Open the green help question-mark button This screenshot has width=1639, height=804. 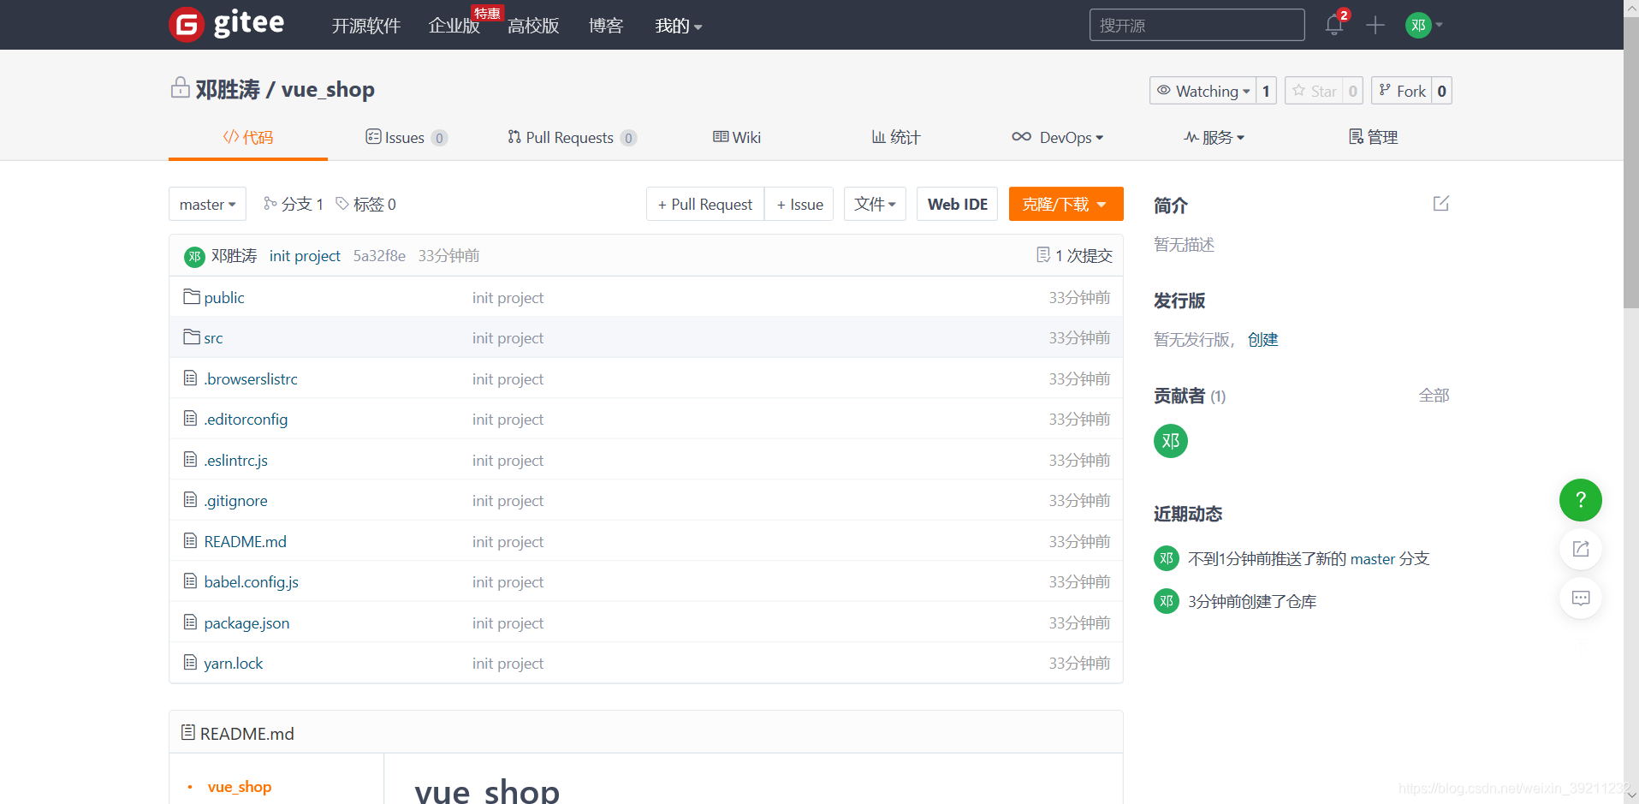tap(1580, 500)
